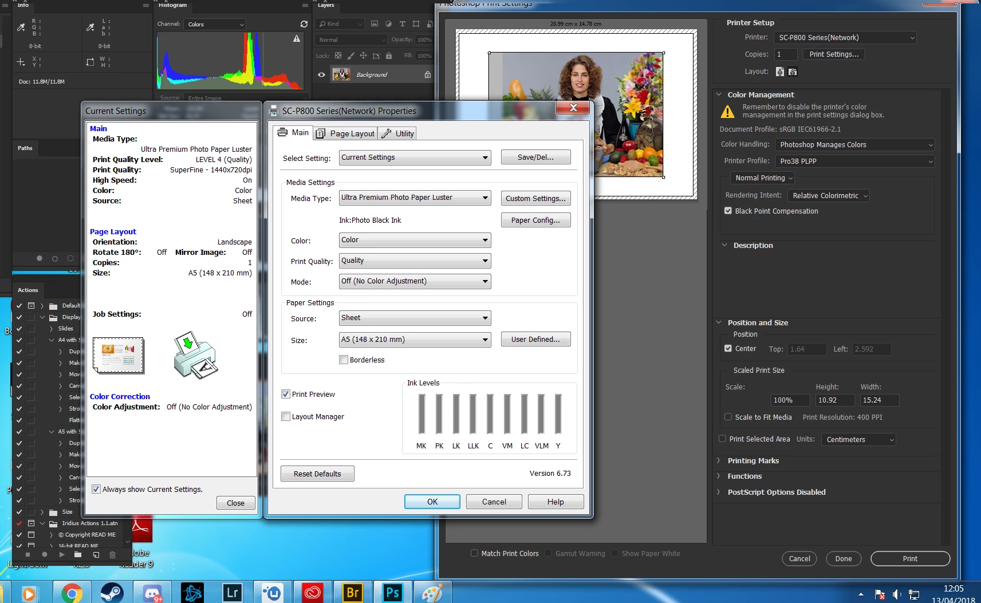Open the Rendering Intent dropdown

tap(829, 196)
